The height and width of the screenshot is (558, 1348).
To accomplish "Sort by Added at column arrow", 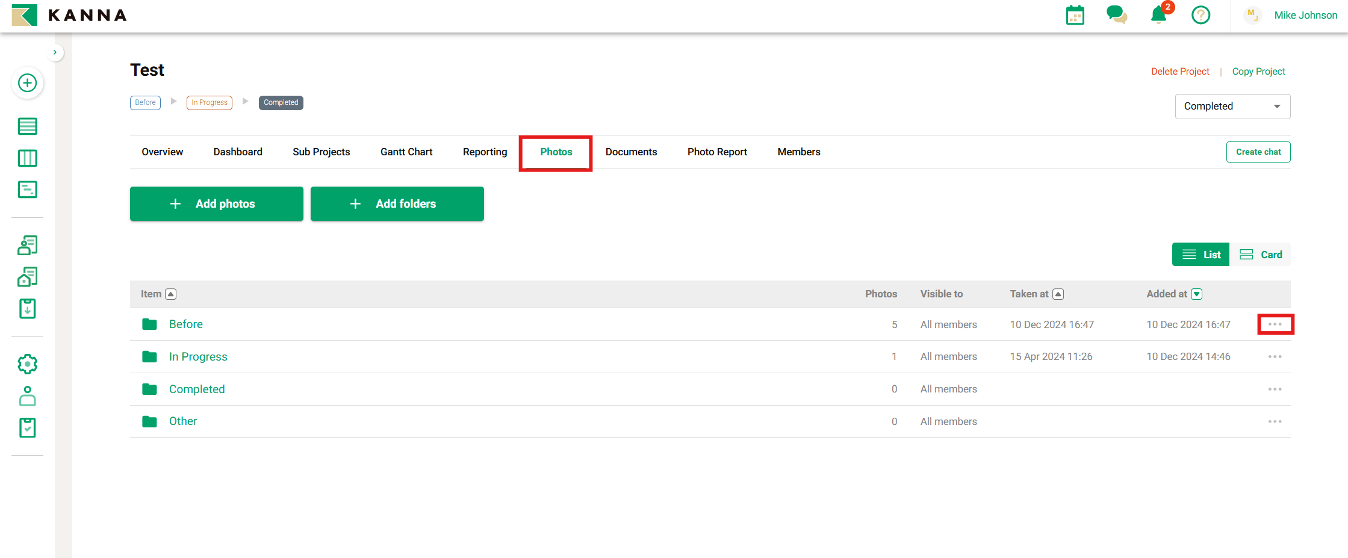I will click(1197, 294).
